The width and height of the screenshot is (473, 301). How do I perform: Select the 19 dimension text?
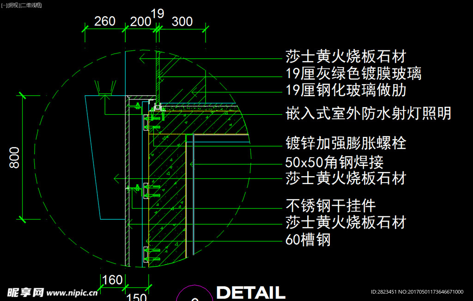click(x=157, y=13)
